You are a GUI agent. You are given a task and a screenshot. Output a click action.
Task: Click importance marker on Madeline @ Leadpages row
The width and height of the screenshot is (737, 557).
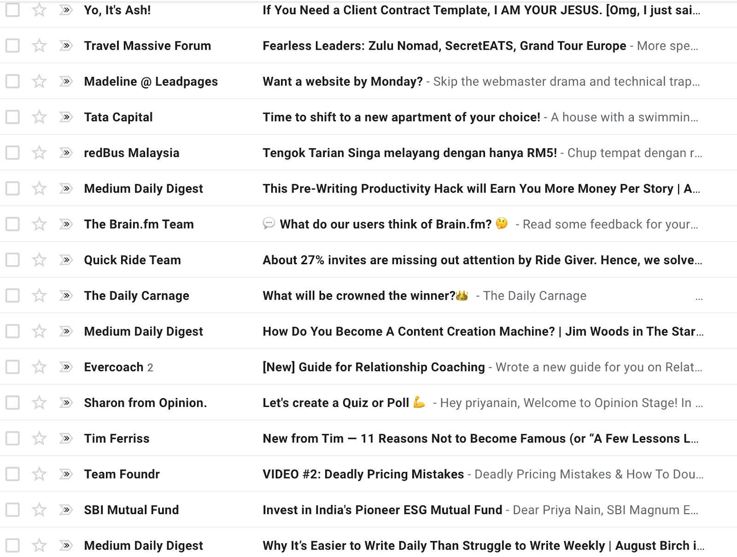pyautogui.click(x=66, y=81)
